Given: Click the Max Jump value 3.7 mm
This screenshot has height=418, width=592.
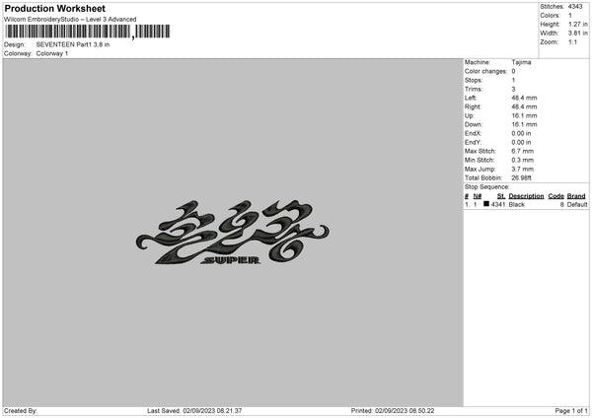Looking at the screenshot, I should coord(523,170).
